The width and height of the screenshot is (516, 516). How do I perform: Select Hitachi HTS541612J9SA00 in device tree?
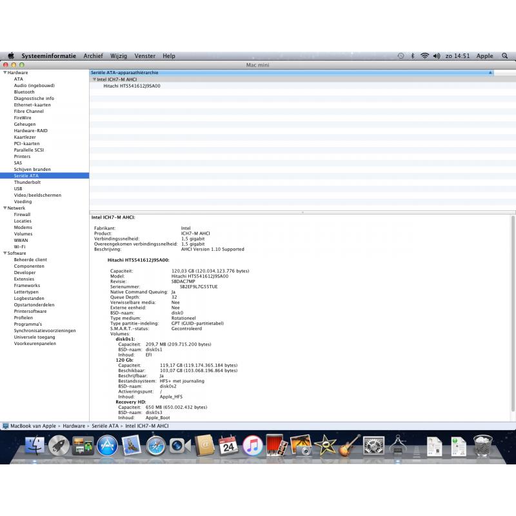click(x=132, y=86)
